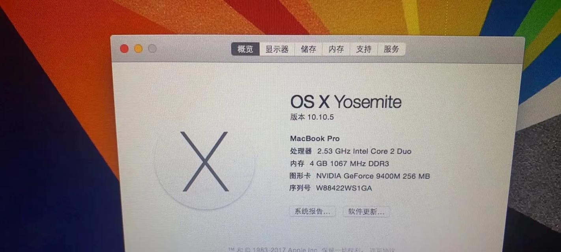Click the gray disabled zoom button
The width and height of the screenshot is (561, 252).
152,48
